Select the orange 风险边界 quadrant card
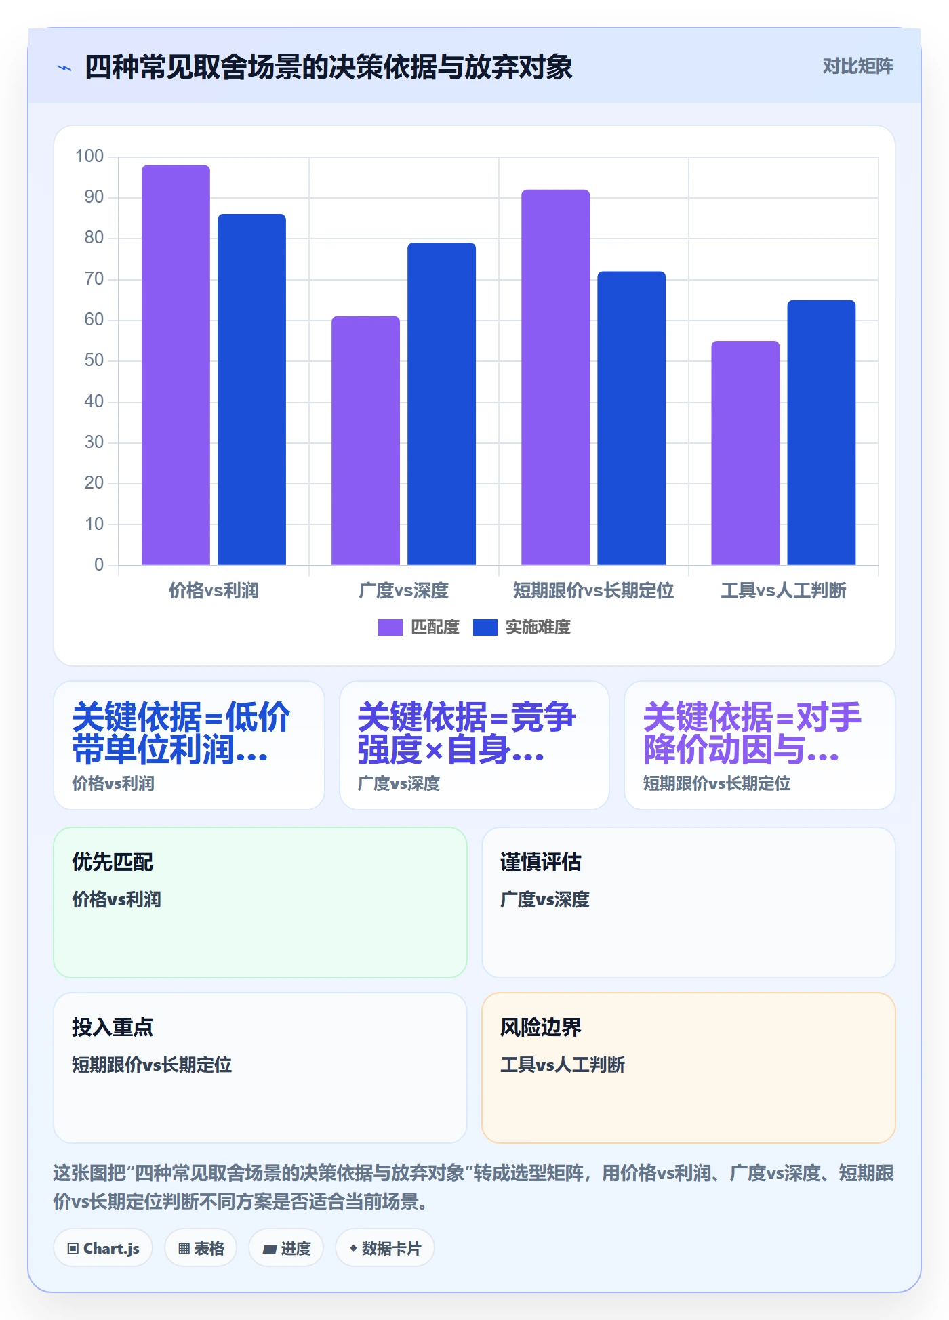The width and height of the screenshot is (949, 1320). tap(689, 1068)
